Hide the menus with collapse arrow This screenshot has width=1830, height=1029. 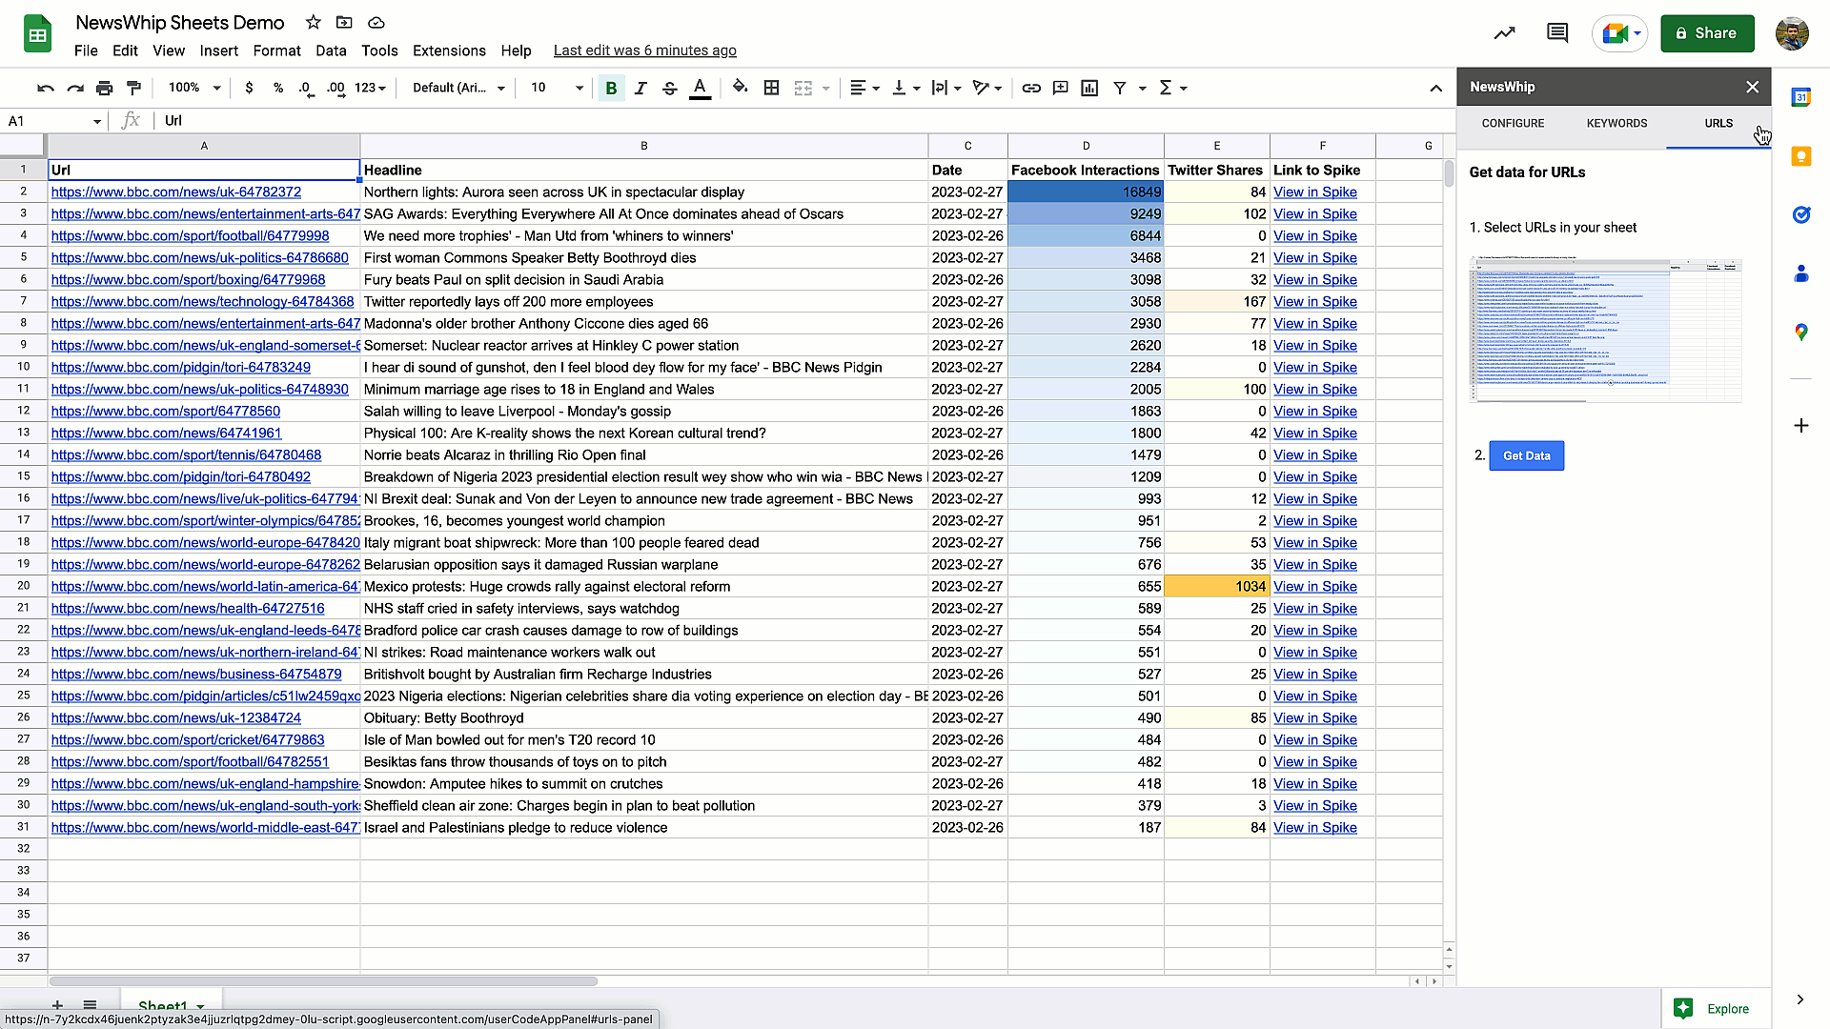[x=1435, y=88]
